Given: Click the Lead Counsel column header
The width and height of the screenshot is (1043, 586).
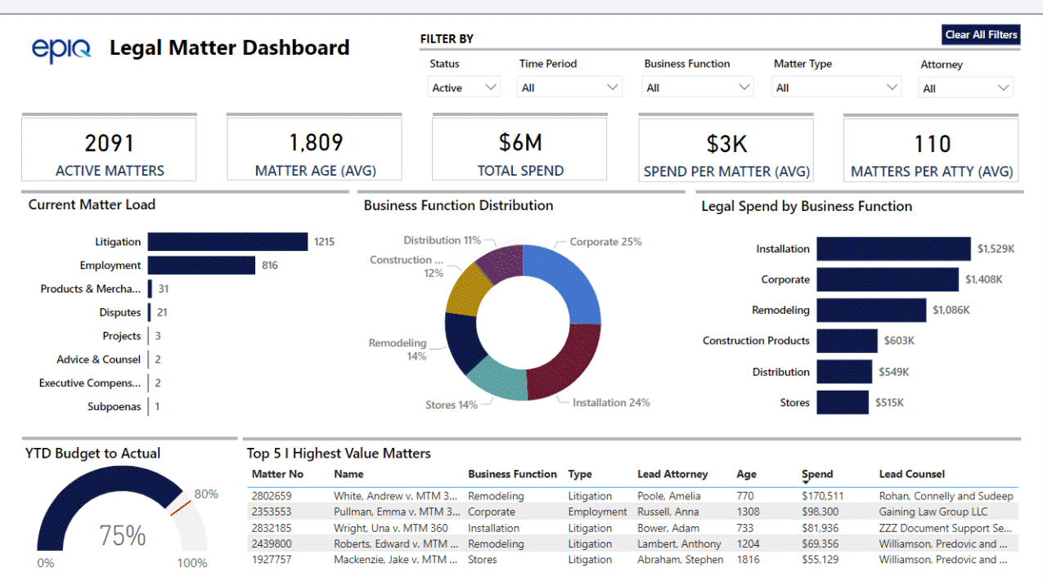Looking at the screenshot, I should tap(911, 474).
